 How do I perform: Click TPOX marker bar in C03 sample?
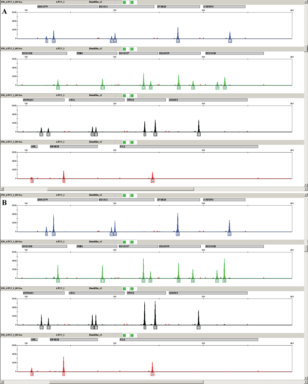[146, 293]
